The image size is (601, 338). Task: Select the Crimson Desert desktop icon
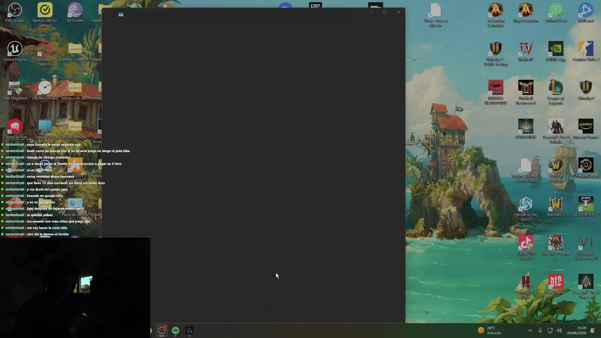[586, 168]
